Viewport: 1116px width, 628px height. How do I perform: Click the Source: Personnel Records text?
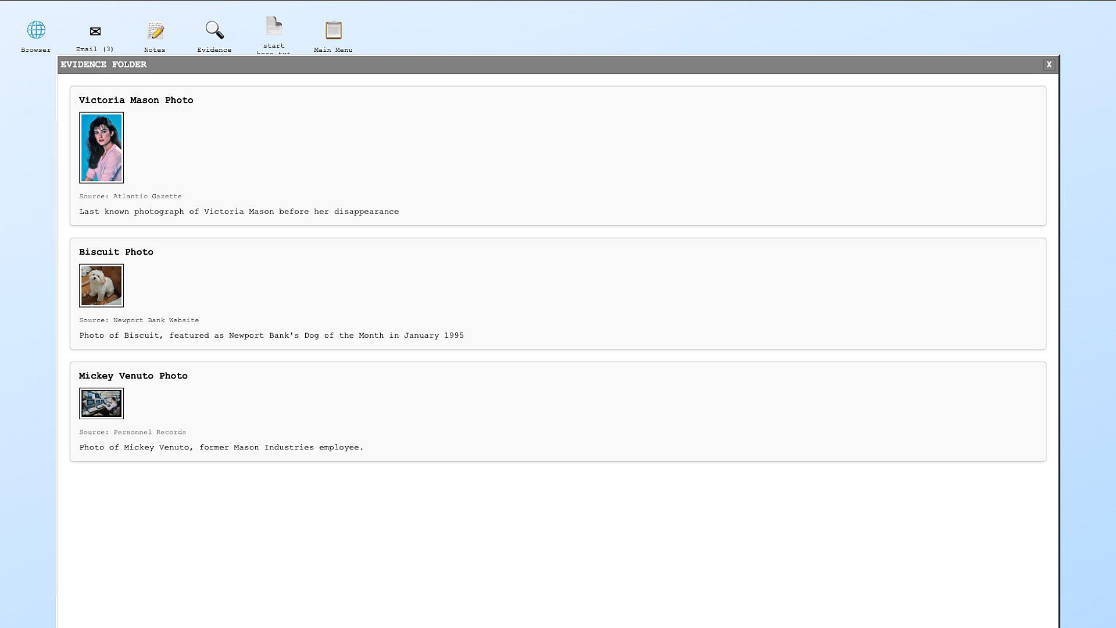(133, 432)
